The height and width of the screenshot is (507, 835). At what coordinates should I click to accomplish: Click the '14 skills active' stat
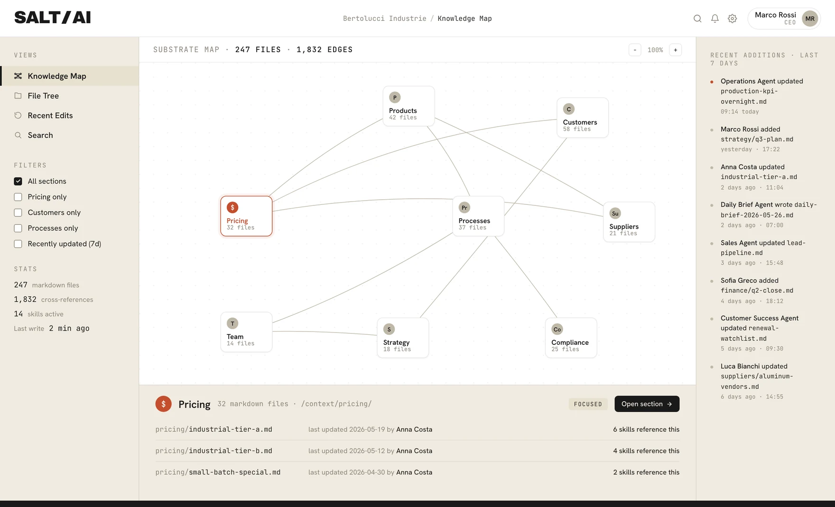point(38,314)
